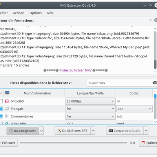Screen dimensions: 157x157
Task: Click the De SUB vers SRT button
Action: 73,131
